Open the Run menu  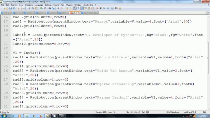pyautogui.click(x=63, y=5)
